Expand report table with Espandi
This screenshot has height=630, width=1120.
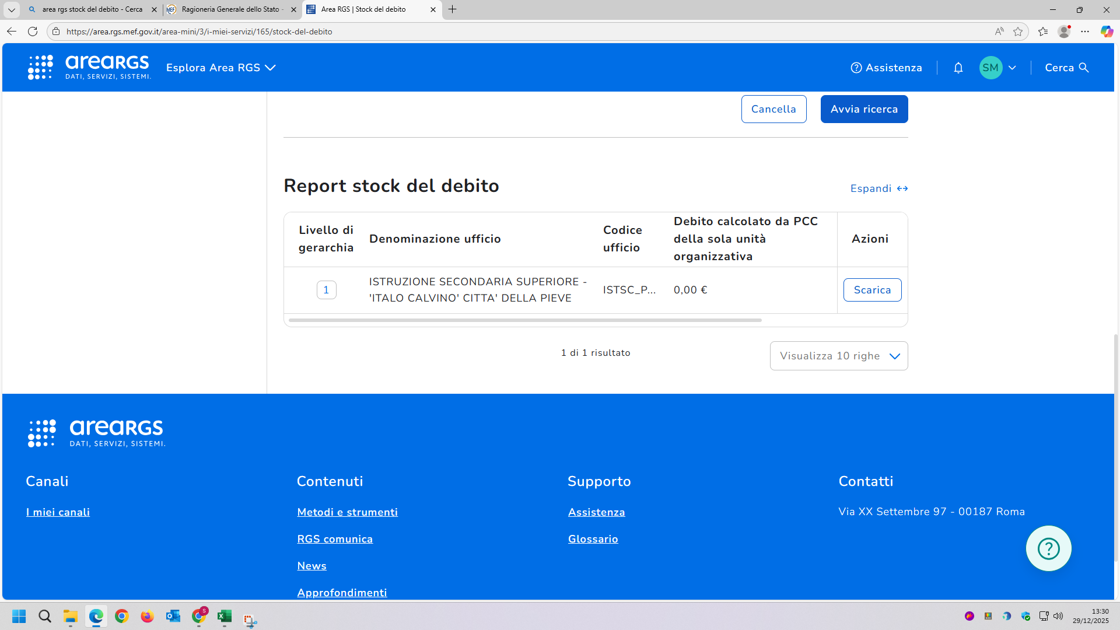pyautogui.click(x=878, y=188)
